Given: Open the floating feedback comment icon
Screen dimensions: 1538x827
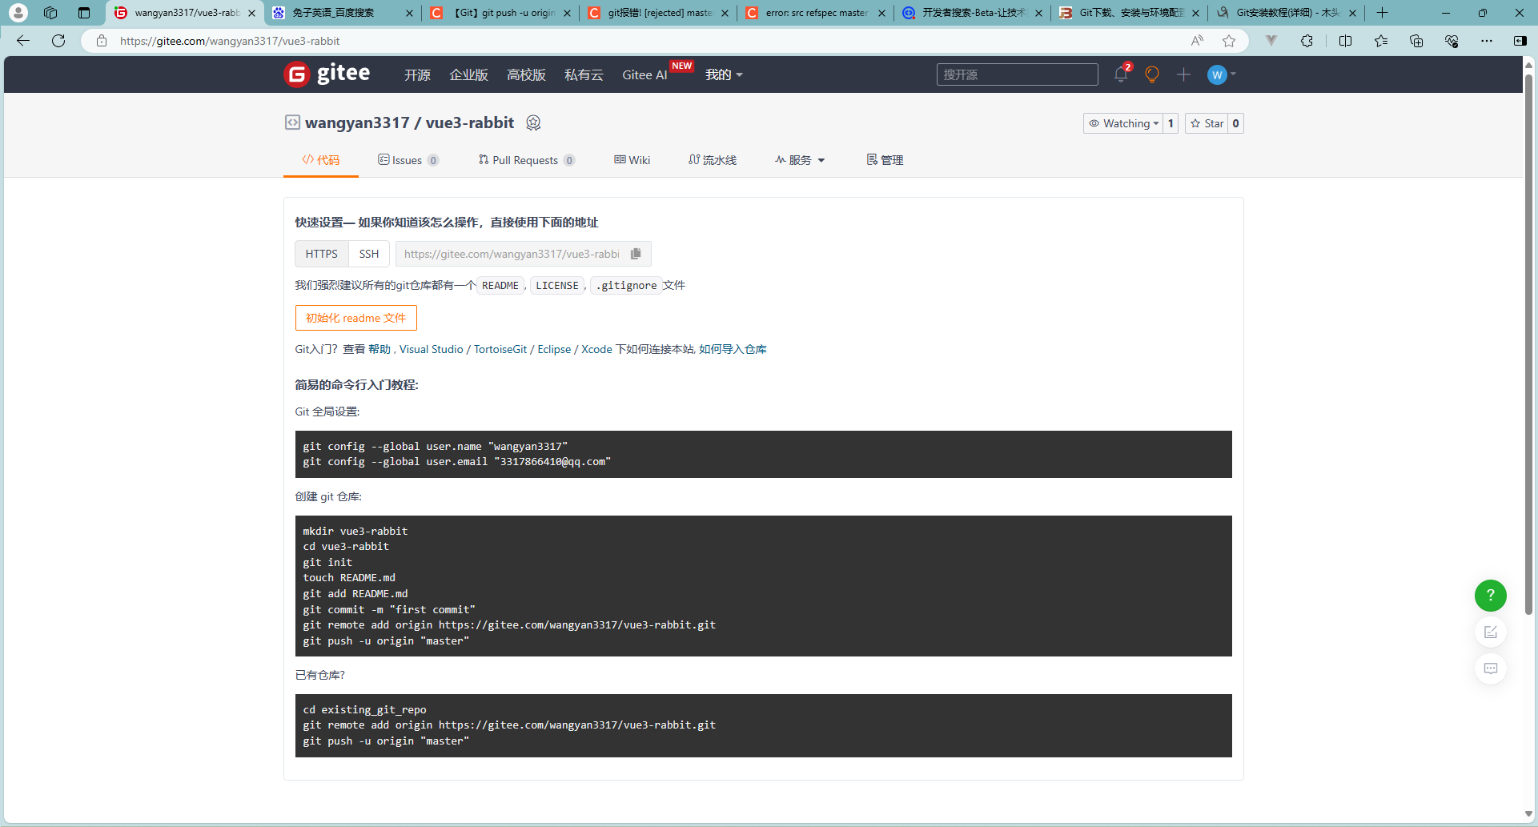Looking at the screenshot, I should tap(1490, 668).
